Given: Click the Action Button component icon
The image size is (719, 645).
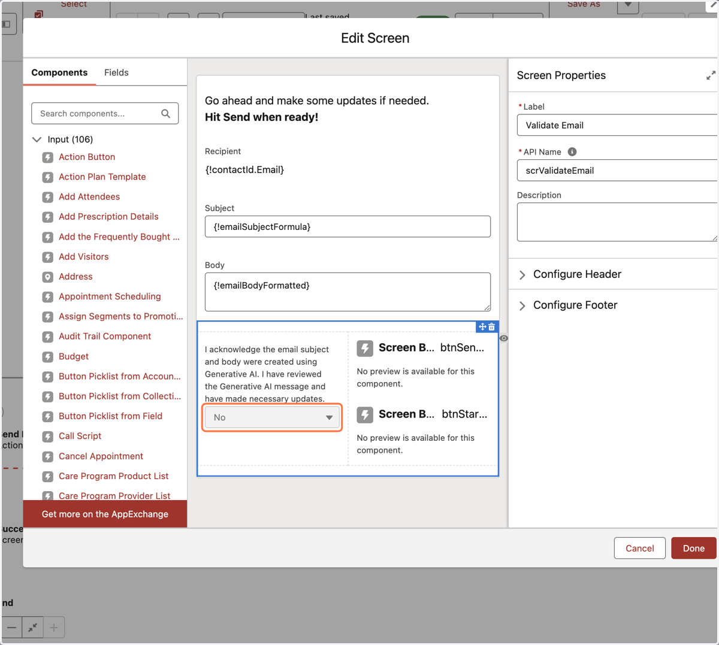Looking at the screenshot, I should click(x=48, y=158).
